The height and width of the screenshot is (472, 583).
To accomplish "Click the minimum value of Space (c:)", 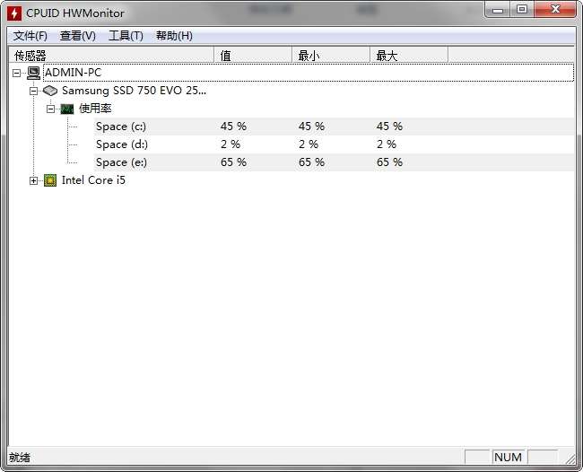I will click(311, 127).
